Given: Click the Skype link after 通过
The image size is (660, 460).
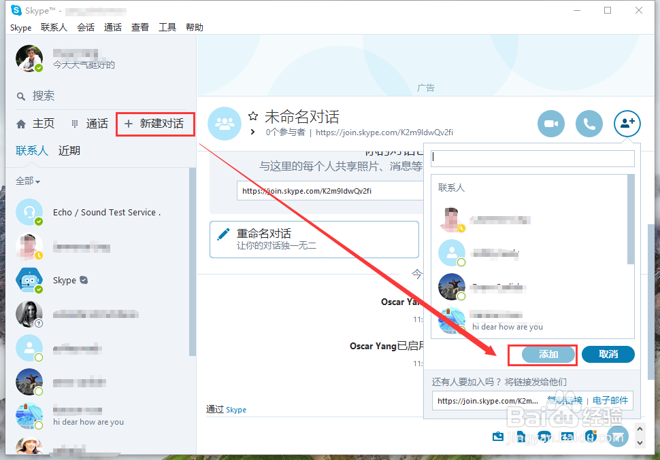Looking at the screenshot, I should pyautogui.click(x=236, y=410).
